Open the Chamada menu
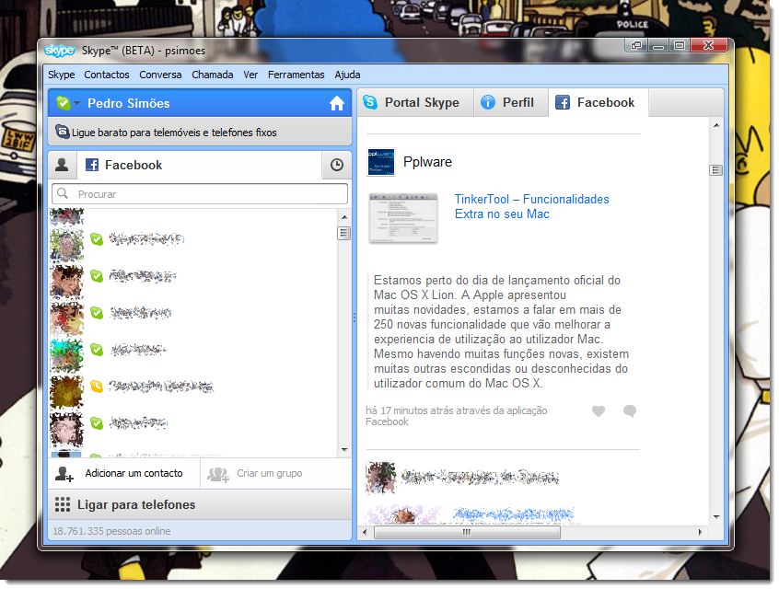Viewport: 779px width, 589px height. tap(212, 75)
